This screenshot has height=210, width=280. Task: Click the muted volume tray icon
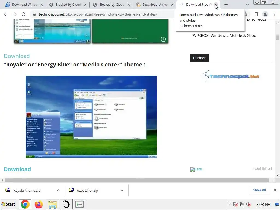248,204
